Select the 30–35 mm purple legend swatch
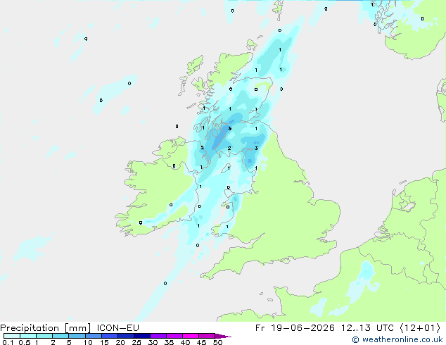The width and height of the screenshot is (446, 345). click(158, 336)
